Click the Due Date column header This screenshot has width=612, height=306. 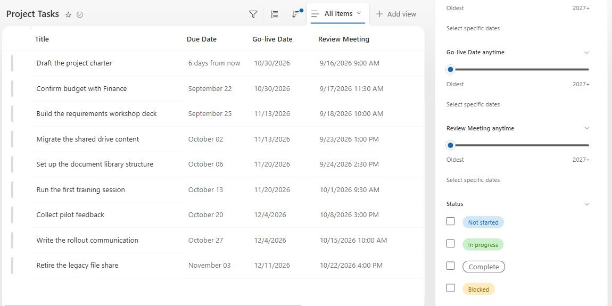pos(201,39)
